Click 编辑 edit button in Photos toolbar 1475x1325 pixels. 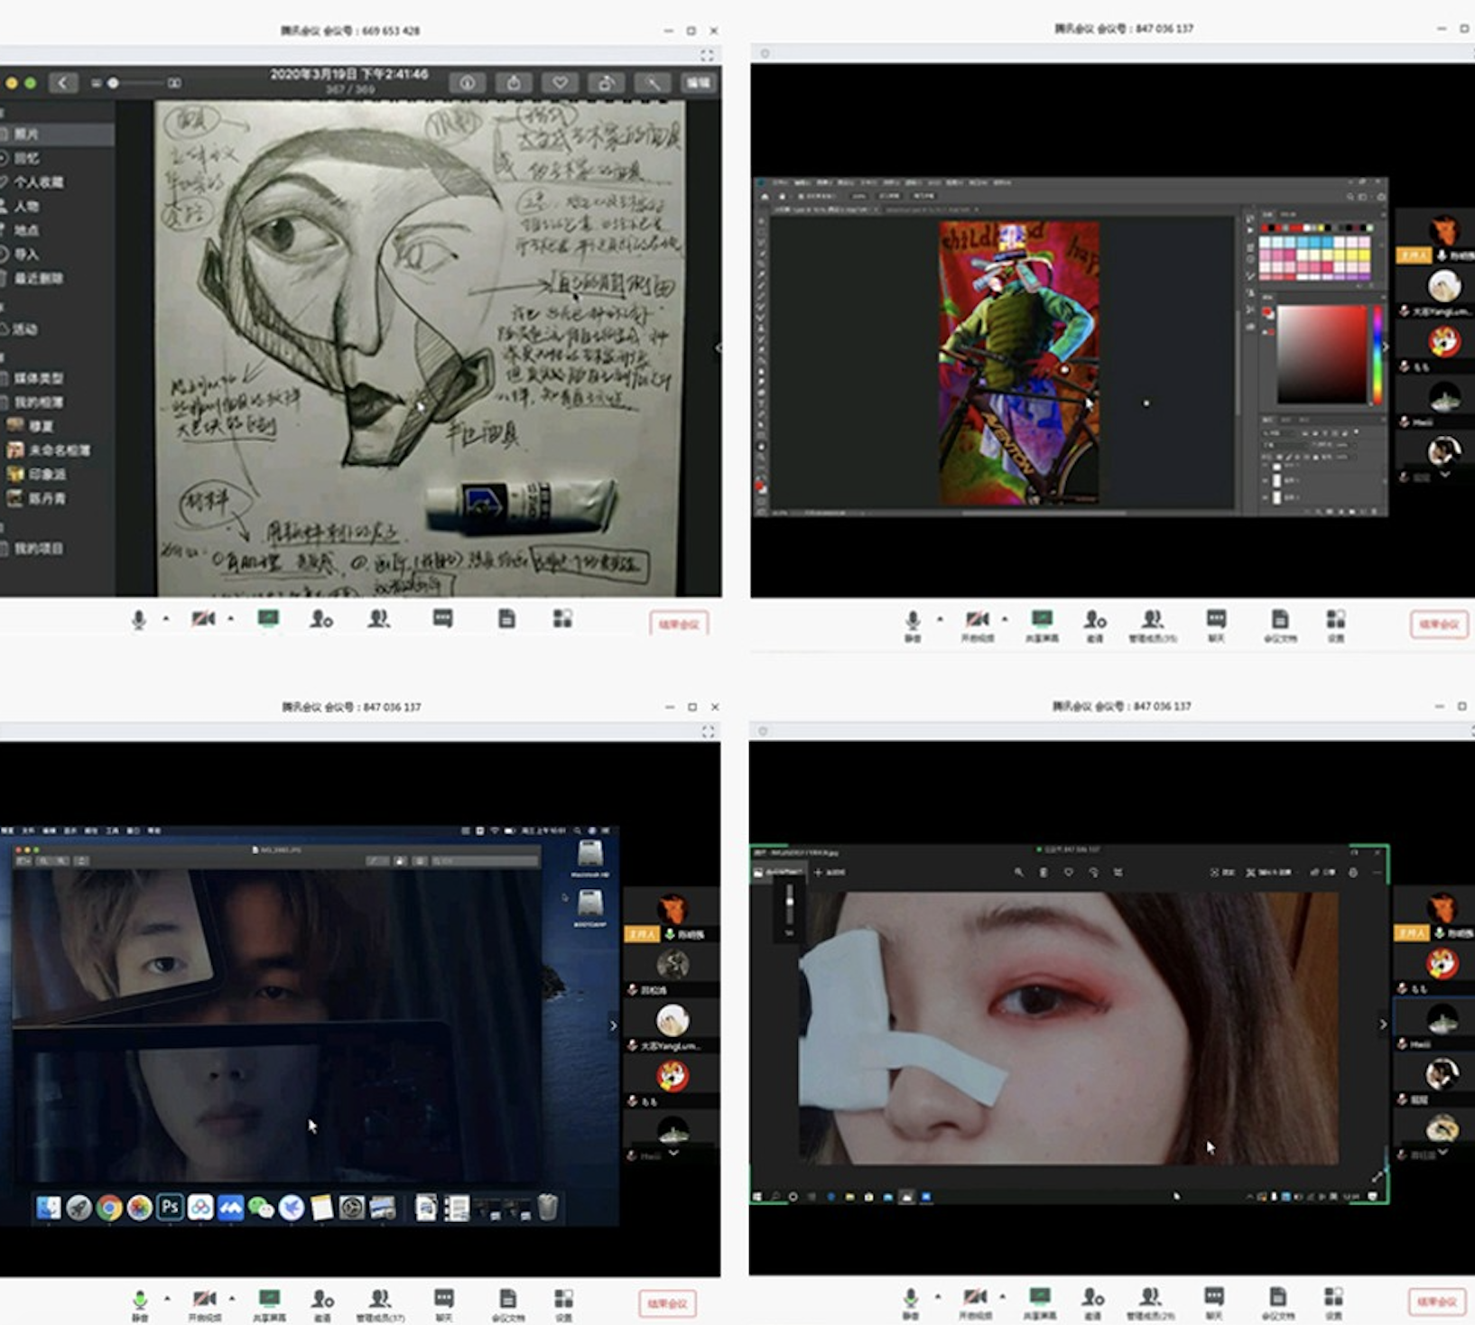pos(698,83)
